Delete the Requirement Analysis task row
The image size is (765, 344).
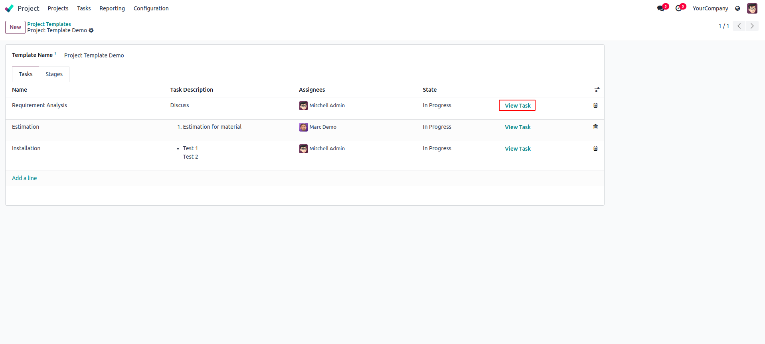click(x=595, y=105)
